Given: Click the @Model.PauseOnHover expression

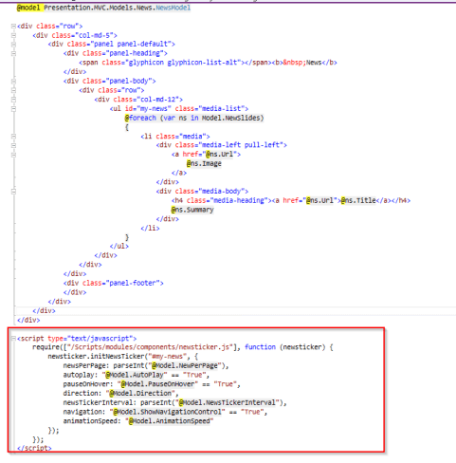Looking at the screenshot, I should pyautogui.click(x=157, y=384).
